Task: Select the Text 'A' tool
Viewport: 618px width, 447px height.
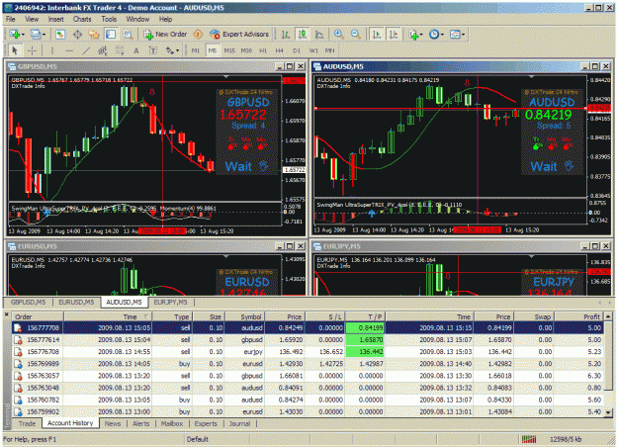Action: coord(136,50)
